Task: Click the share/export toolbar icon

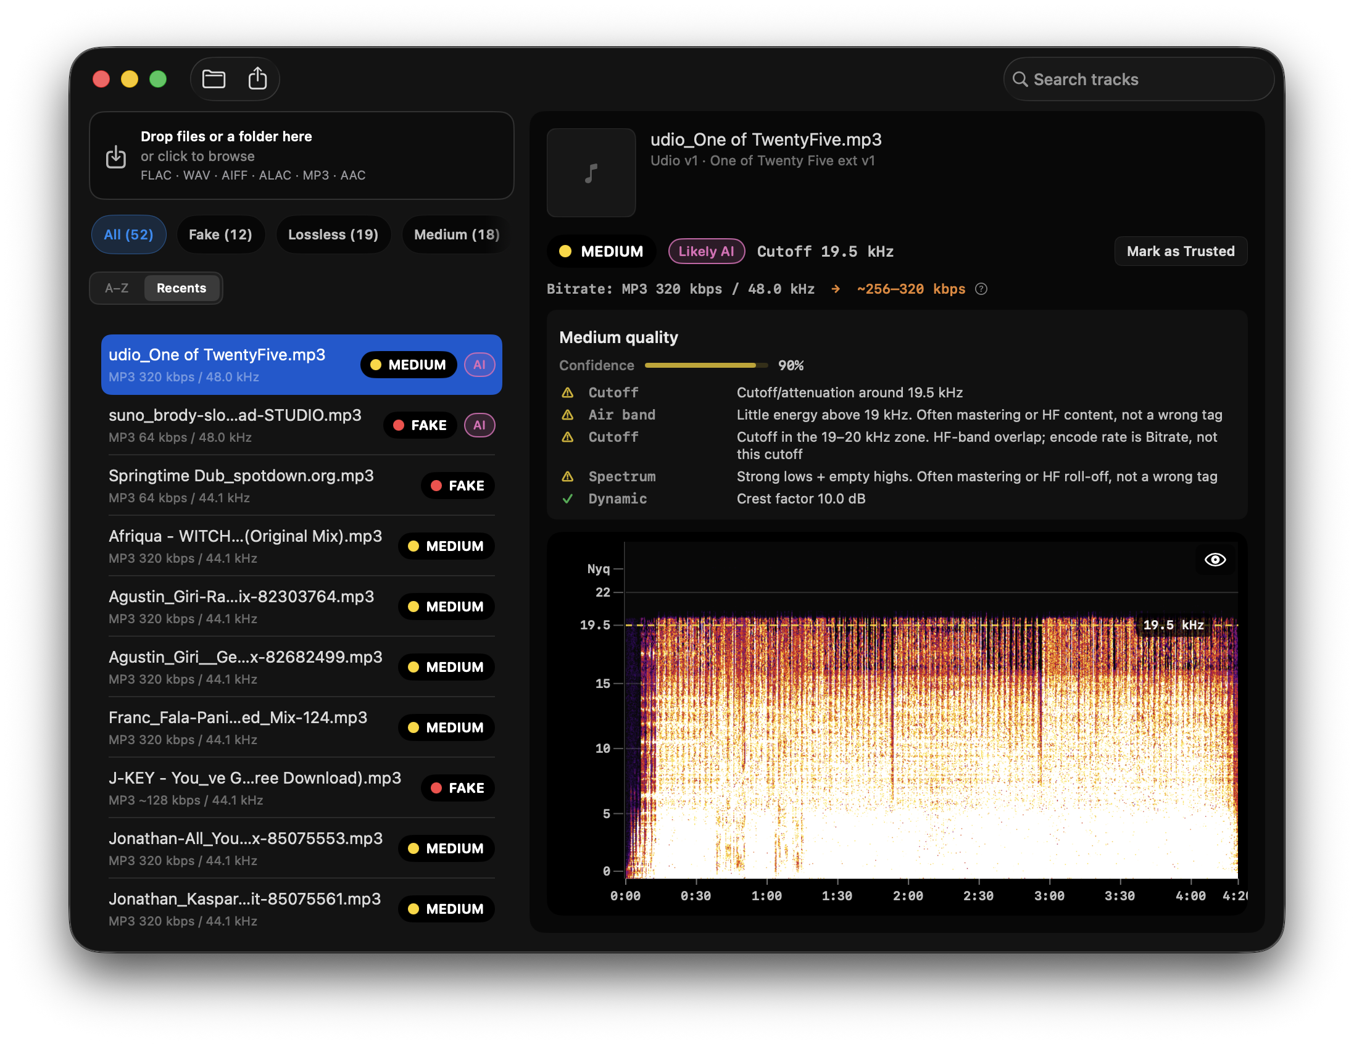Action: (x=257, y=79)
